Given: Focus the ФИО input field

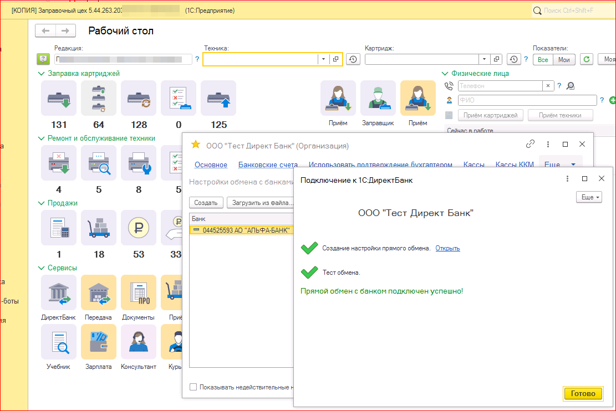Looking at the screenshot, I should point(527,100).
